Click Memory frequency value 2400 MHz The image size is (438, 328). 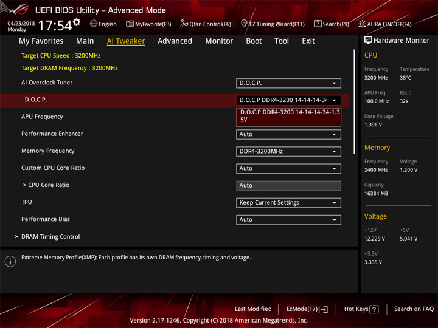pos(376,170)
